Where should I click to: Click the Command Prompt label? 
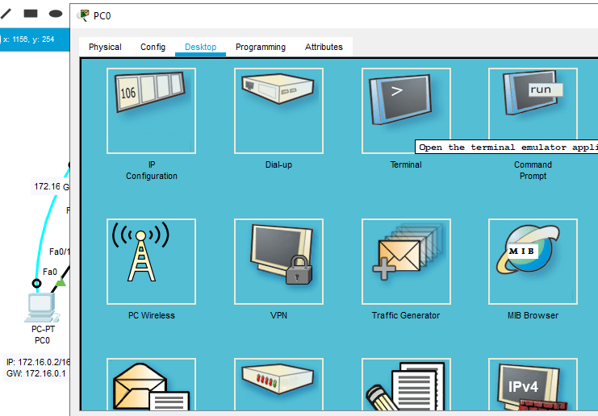533,170
